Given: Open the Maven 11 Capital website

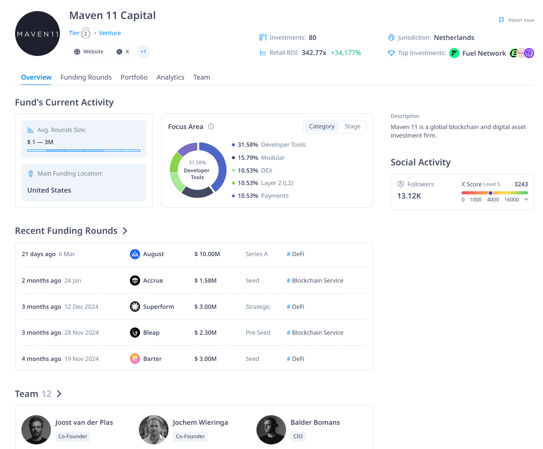Looking at the screenshot, I should point(88,51).
